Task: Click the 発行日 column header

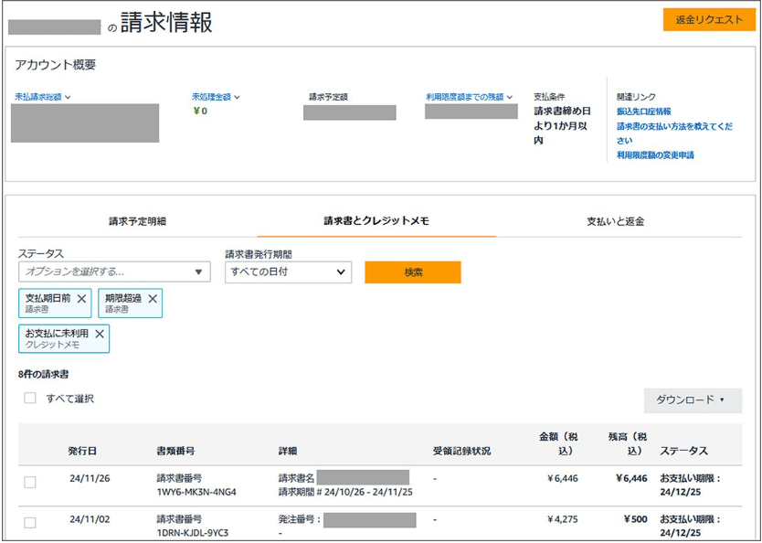Action: coord(82,451)
